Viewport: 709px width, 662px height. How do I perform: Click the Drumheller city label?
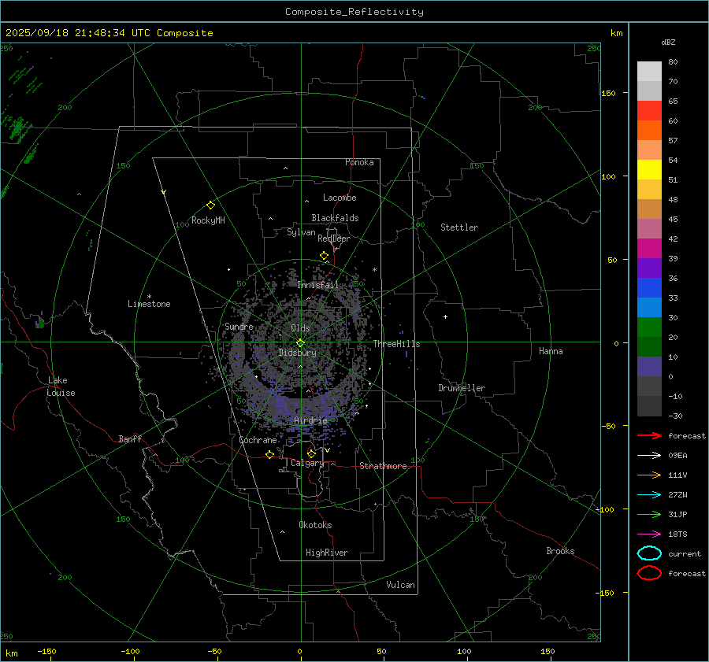tap(462, 388)
